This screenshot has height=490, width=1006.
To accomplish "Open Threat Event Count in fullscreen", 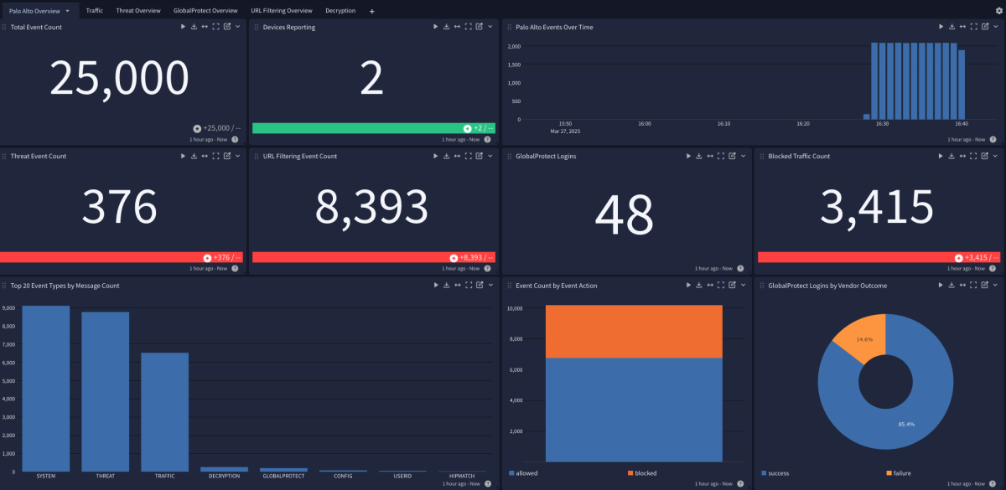I will pyautogui.click(x=215, y=156).
